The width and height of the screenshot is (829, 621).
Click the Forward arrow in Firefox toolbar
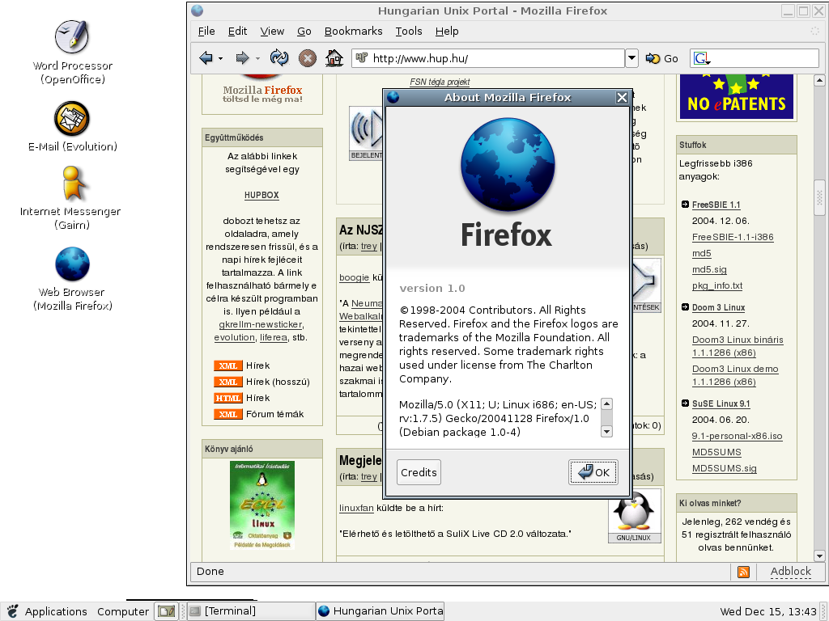242,58
